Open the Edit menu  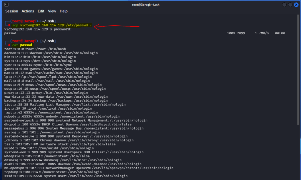coord(41,11)
